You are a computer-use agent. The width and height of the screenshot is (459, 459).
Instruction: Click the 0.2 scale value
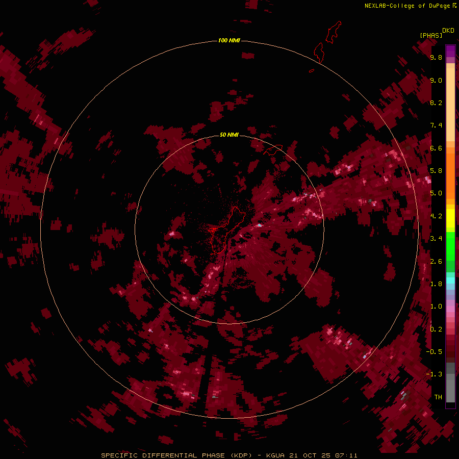point(436,329)
